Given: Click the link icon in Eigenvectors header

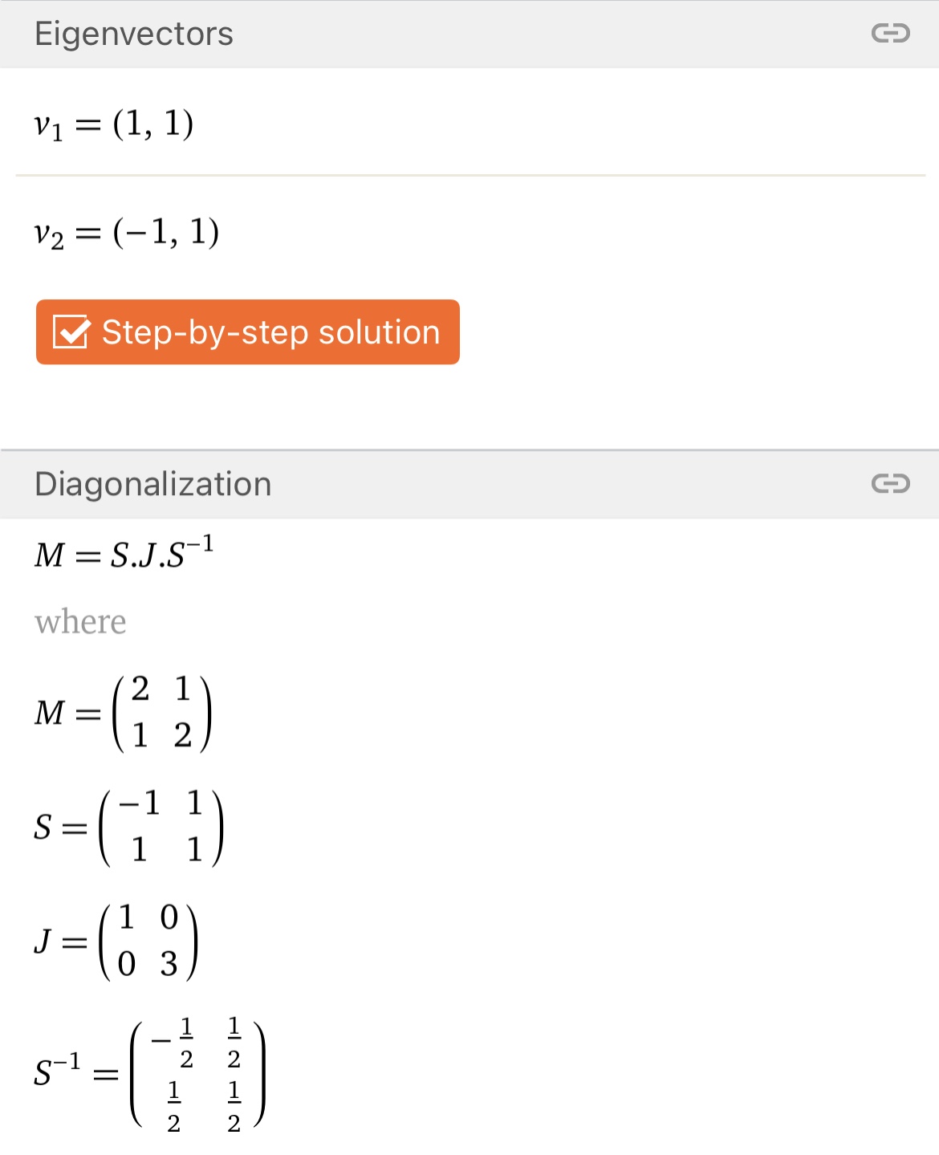Looking at the screenshot, I should (890, 34).
